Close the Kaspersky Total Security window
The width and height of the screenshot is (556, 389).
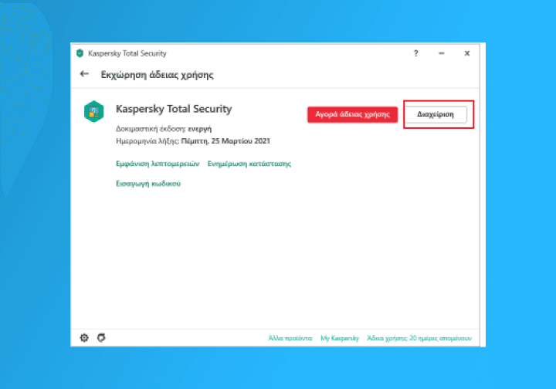click(x=466, y=53)
